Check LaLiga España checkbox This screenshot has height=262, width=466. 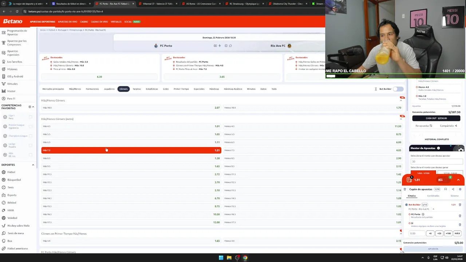[x=31, y=145]
